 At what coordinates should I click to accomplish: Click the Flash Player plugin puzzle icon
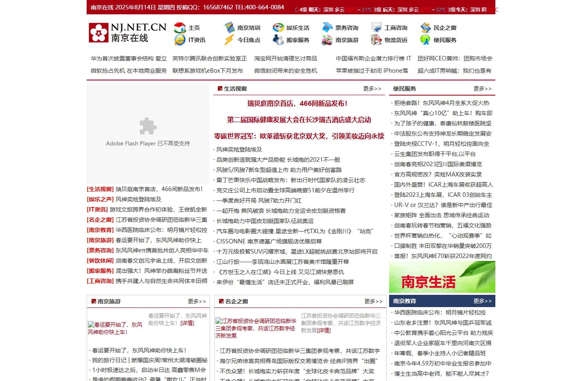click(148, 126)
